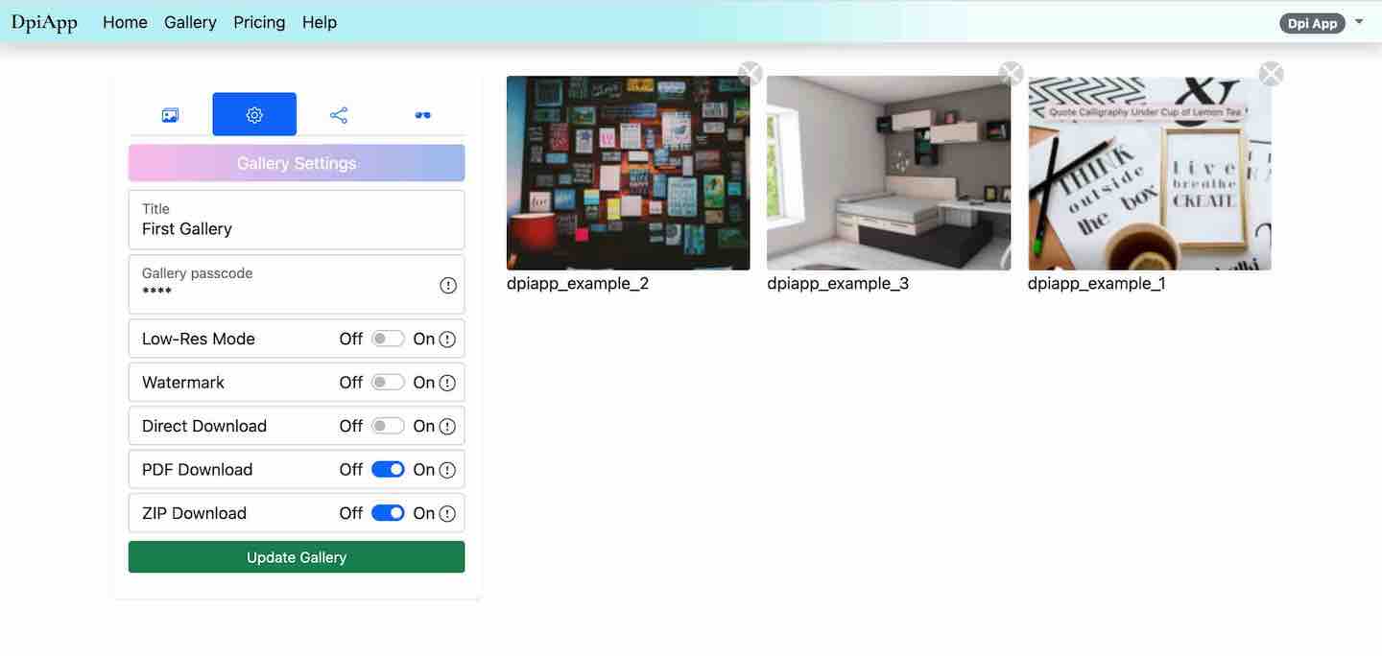
Task: Click the glasses preview tab icon
Action: [422, 115]
